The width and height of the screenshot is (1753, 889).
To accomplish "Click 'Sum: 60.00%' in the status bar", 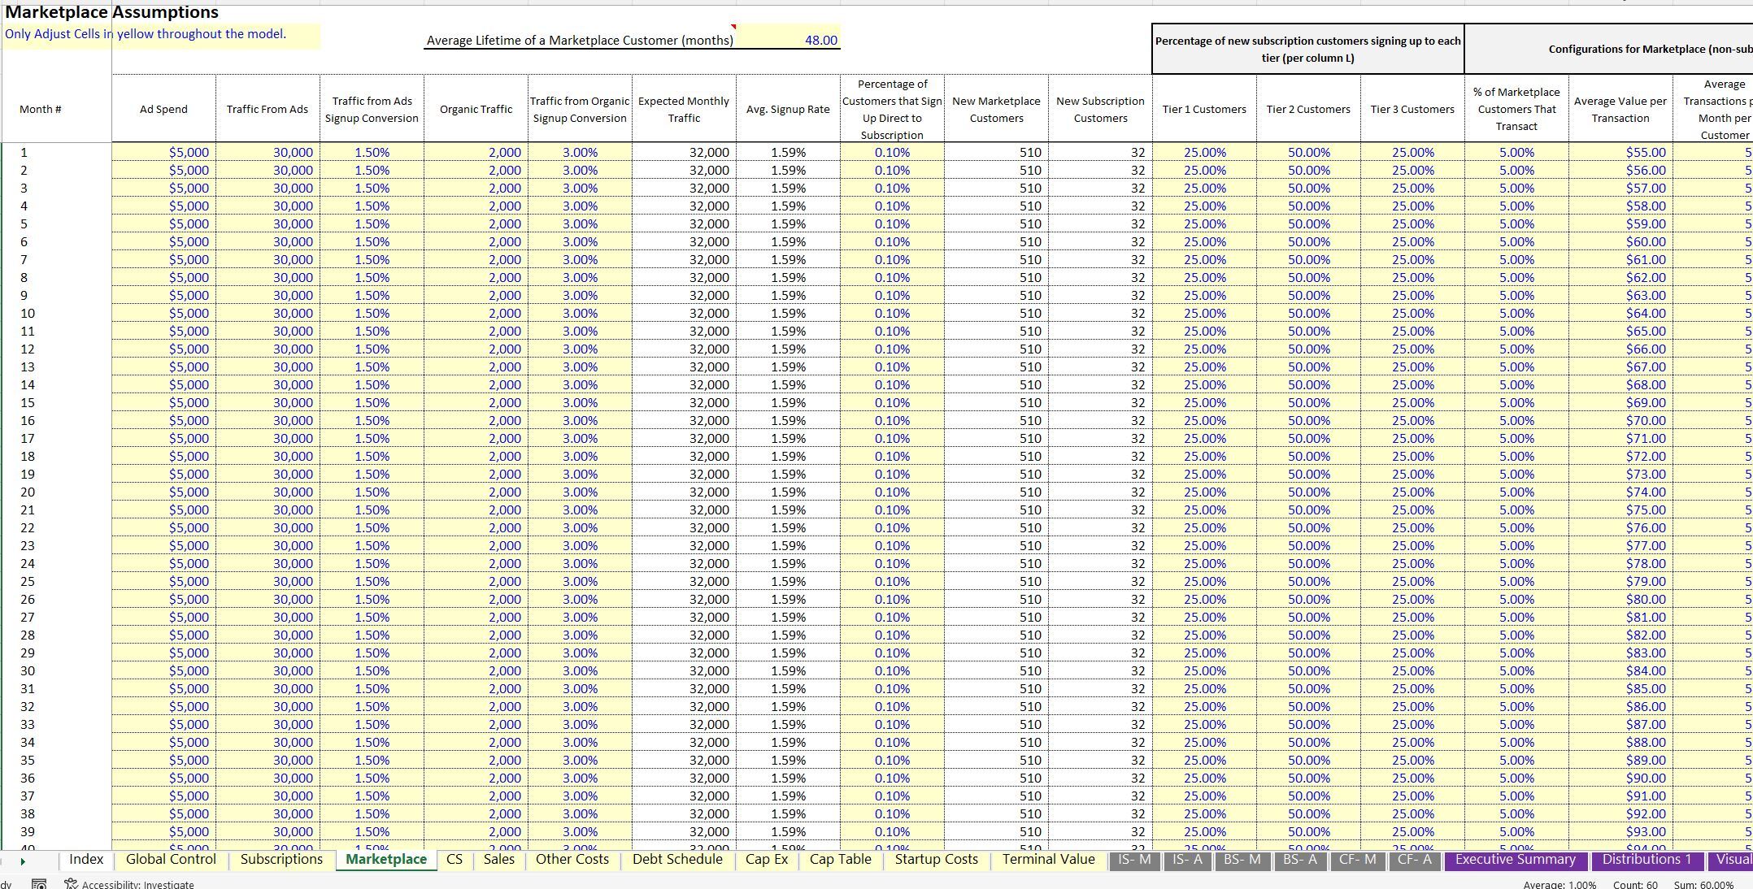I will [x=1703, y=884].
